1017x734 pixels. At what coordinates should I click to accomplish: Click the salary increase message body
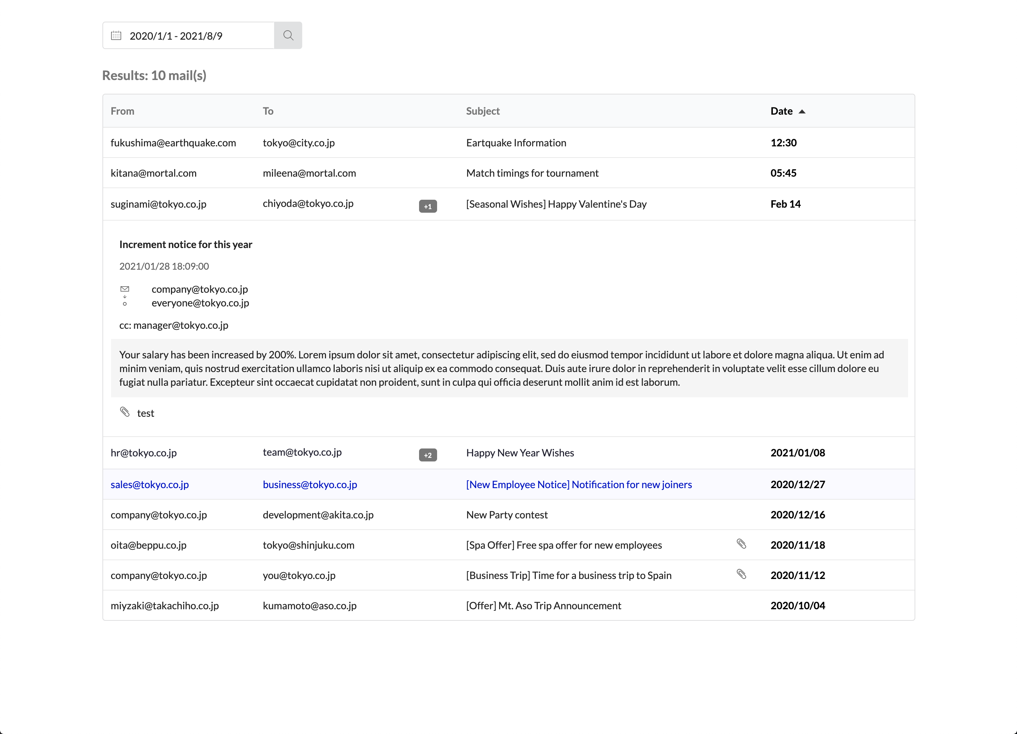tap(509, 368)
